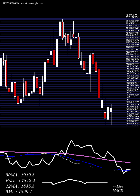The width and height of the screenshot is (140, 196).
Task: Click inside the MACD inset chart box
Action: click(77, 182)
